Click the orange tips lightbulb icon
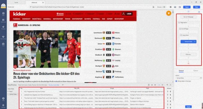The height and width of the screenshot is (109, 203). coord(168,13)
